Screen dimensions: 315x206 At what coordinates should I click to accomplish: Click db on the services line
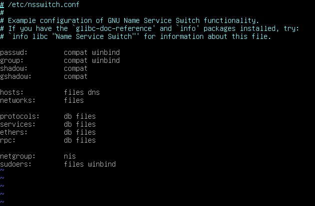(68, 124)
